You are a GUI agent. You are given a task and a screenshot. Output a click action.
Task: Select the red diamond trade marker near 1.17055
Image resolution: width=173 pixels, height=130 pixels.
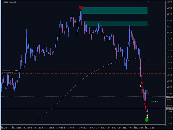[x=141, y=86]
